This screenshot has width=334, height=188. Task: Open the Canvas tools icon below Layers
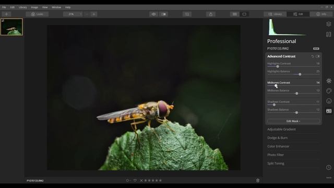[329, 34]
